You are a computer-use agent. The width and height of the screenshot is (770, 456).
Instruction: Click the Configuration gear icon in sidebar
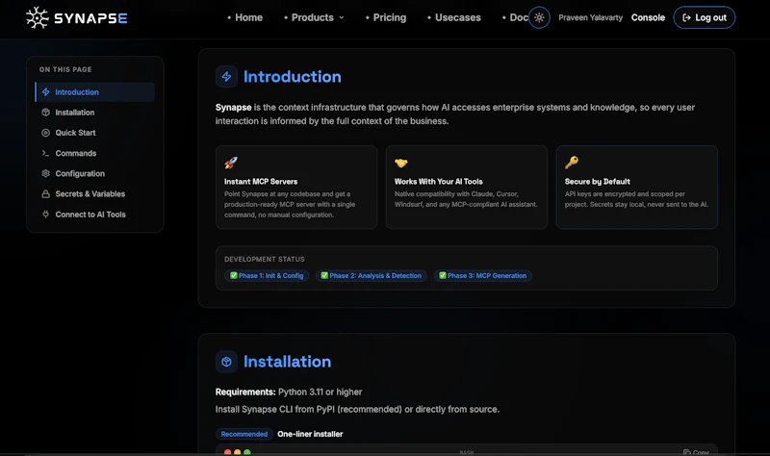tap(45, 173)
